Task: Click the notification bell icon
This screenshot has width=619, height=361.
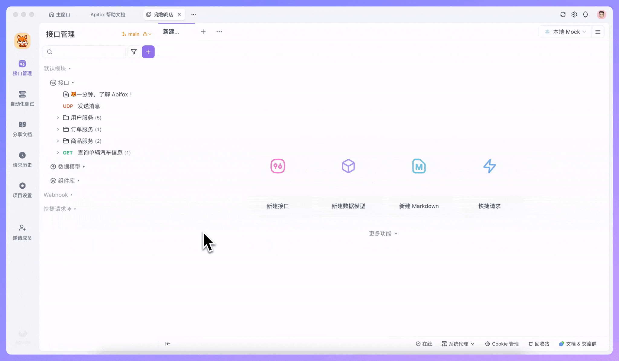Action: (585, 14)
